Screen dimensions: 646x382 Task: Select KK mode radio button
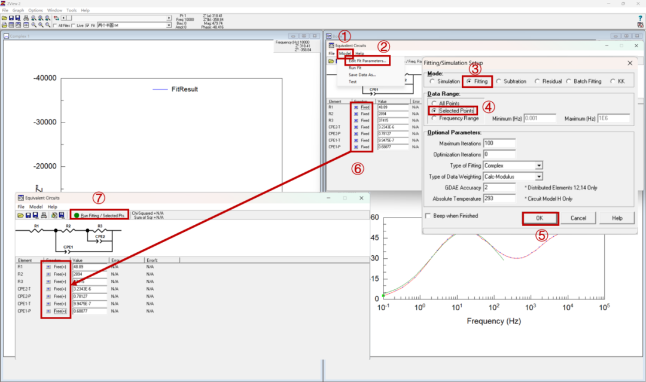613,81
